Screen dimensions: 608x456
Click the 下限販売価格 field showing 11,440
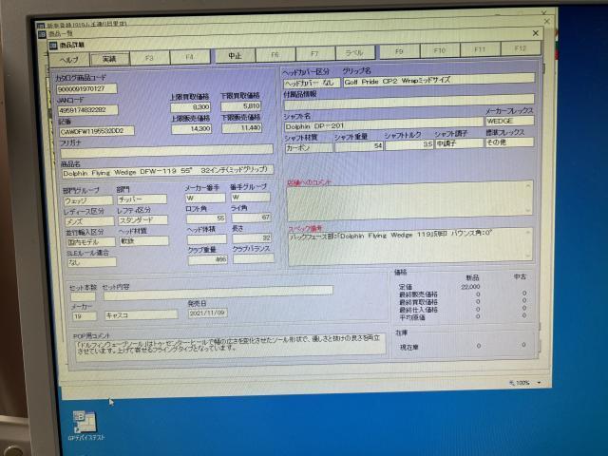[242, 127]
